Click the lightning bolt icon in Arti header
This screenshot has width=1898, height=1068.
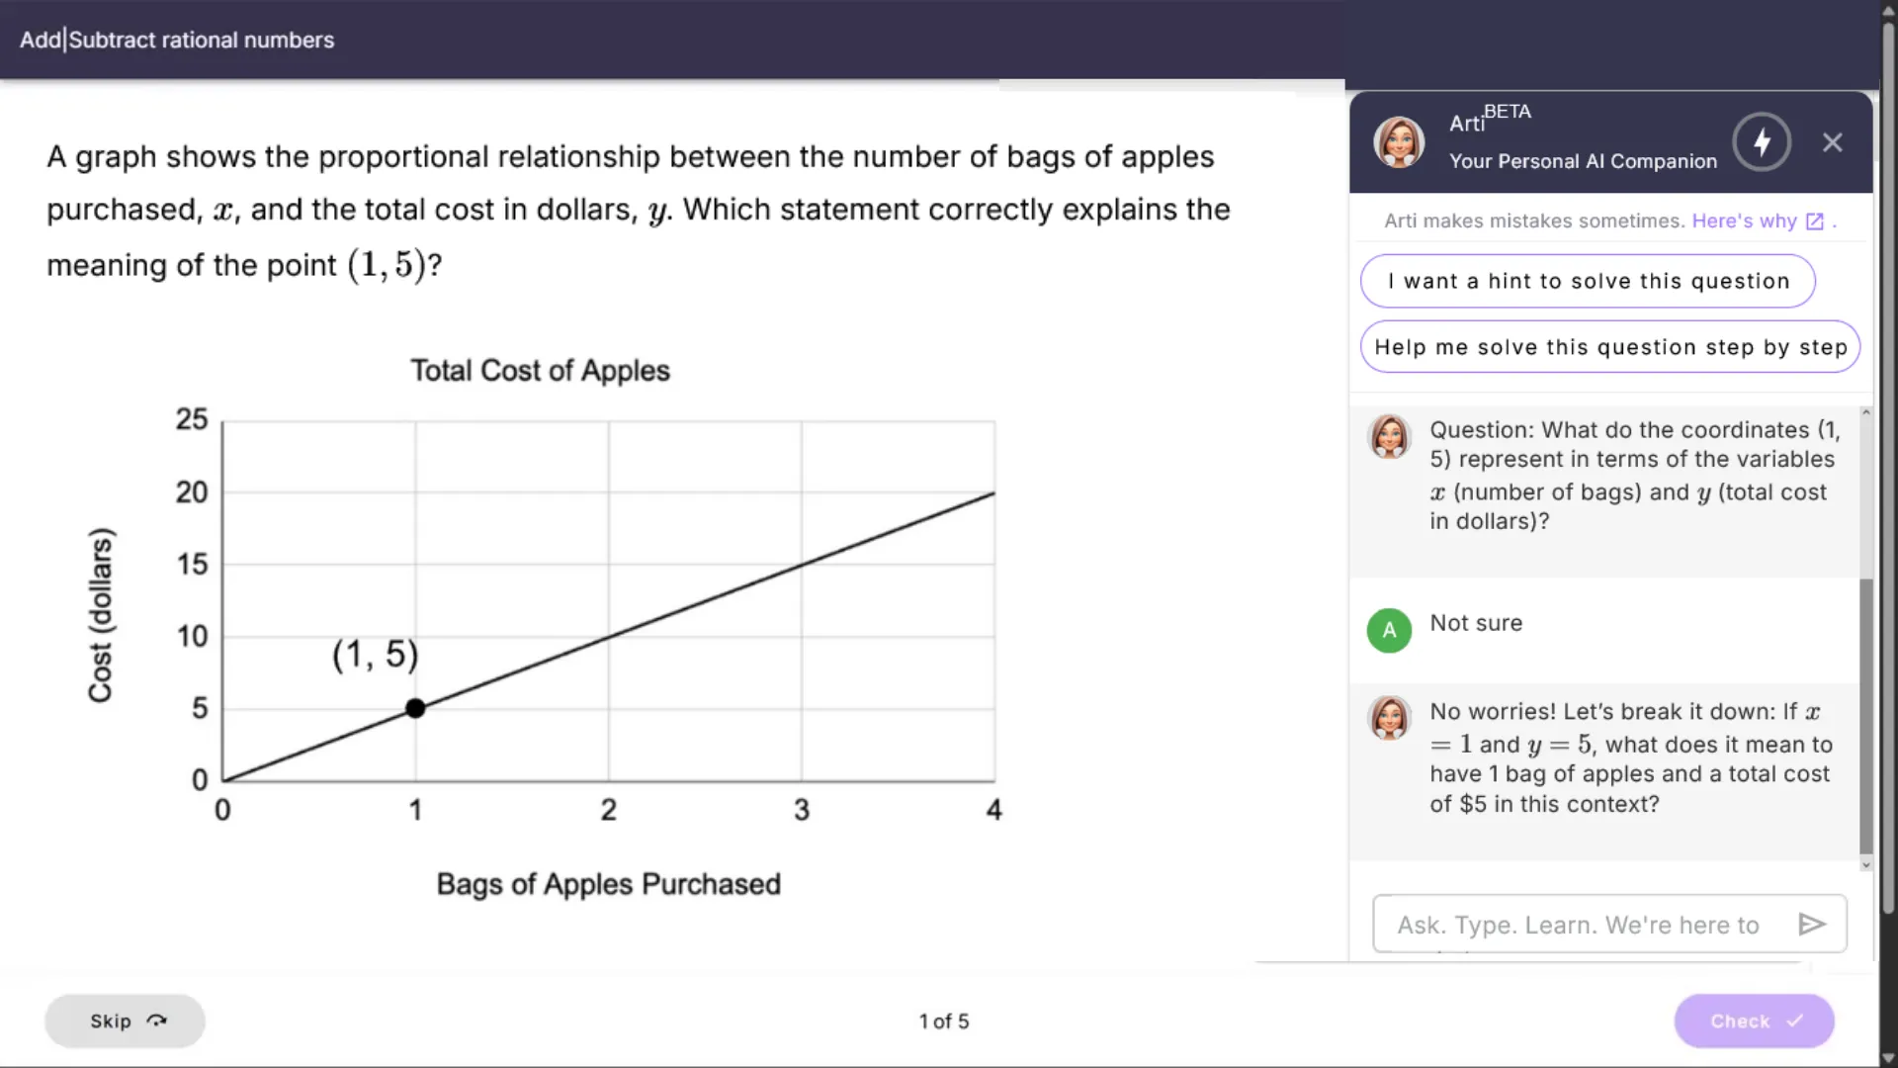pos(1762,142)
